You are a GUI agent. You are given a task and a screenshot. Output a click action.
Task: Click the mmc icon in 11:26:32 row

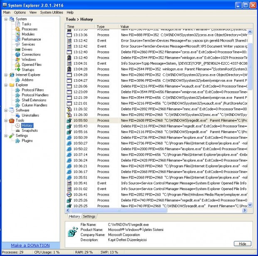pyautogui.click(x=69, y=109)
